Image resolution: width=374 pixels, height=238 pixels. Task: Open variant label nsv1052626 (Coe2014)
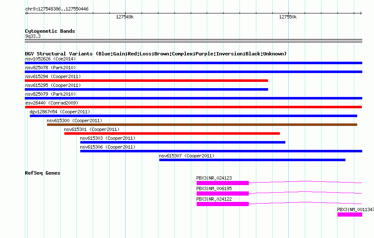[50, 59]
